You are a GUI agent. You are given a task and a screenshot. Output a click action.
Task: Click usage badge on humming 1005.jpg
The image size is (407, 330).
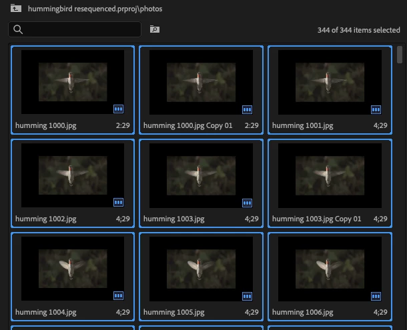[247, 296]
